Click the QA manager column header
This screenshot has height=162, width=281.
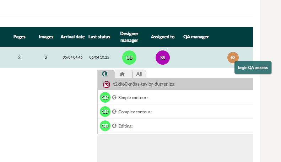pos(196,37)
